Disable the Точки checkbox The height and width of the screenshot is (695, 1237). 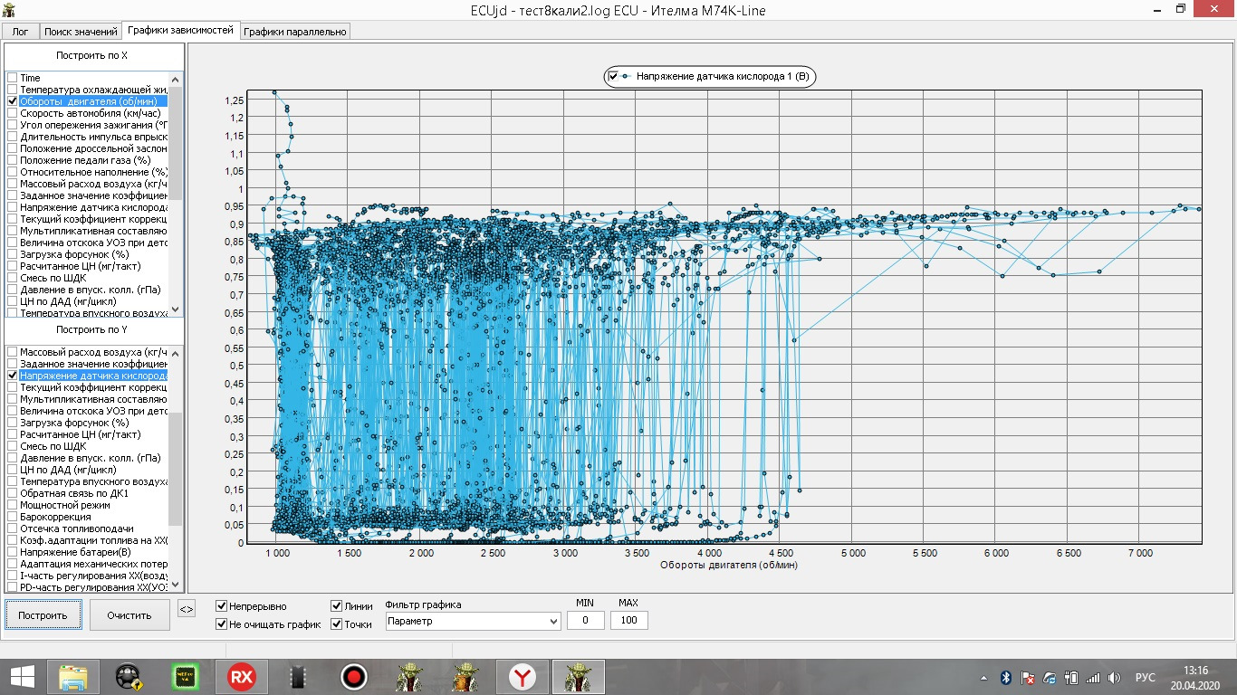(337, 624)
